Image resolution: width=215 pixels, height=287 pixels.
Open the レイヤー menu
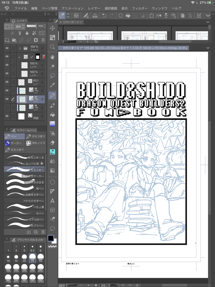[94, 8]
